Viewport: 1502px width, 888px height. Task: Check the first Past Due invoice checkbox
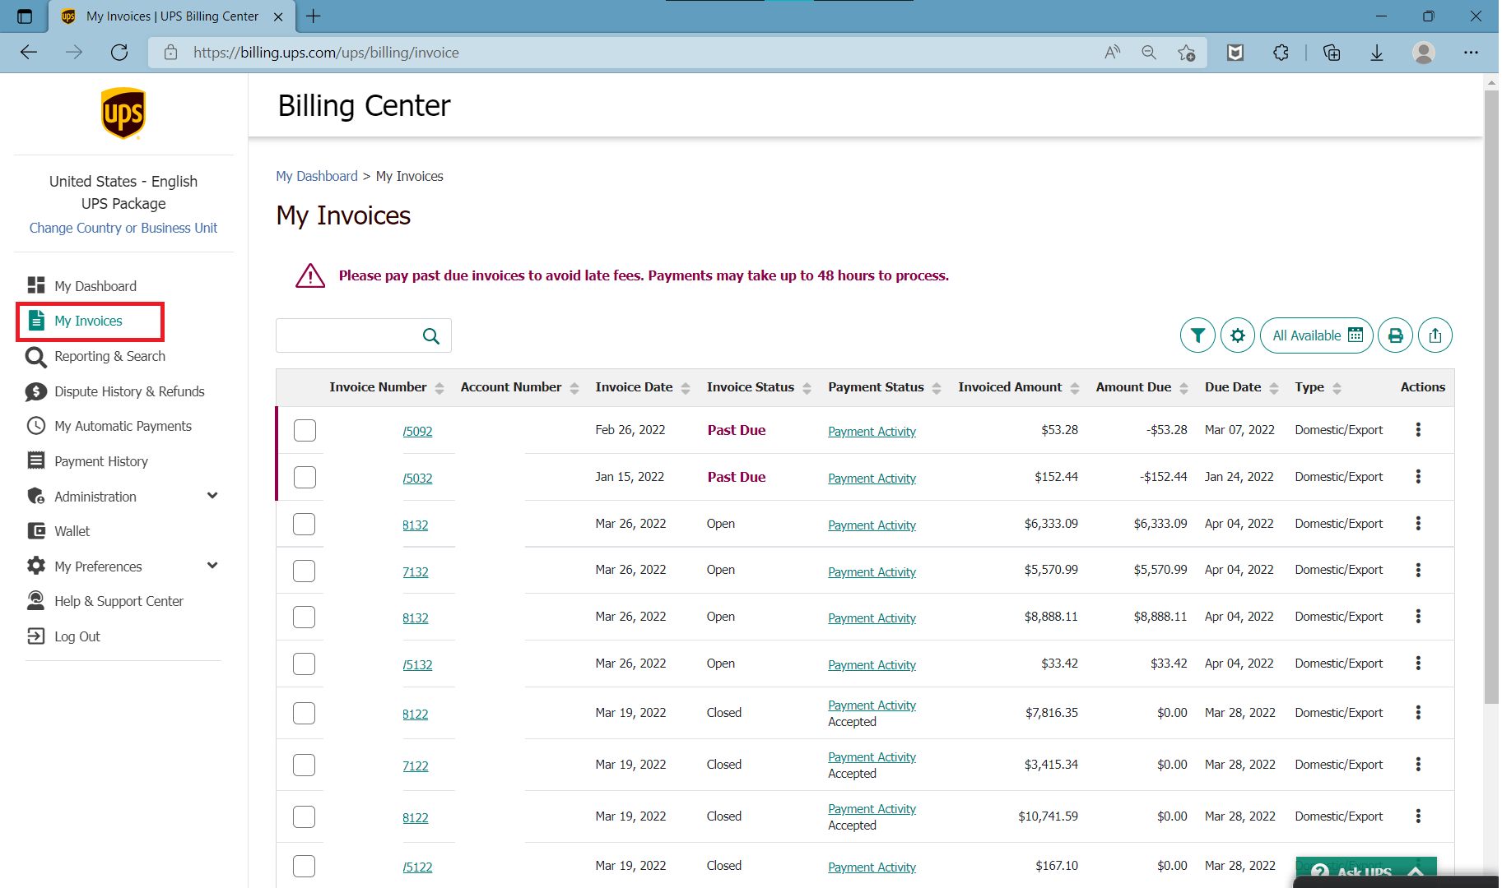[305, 430]
